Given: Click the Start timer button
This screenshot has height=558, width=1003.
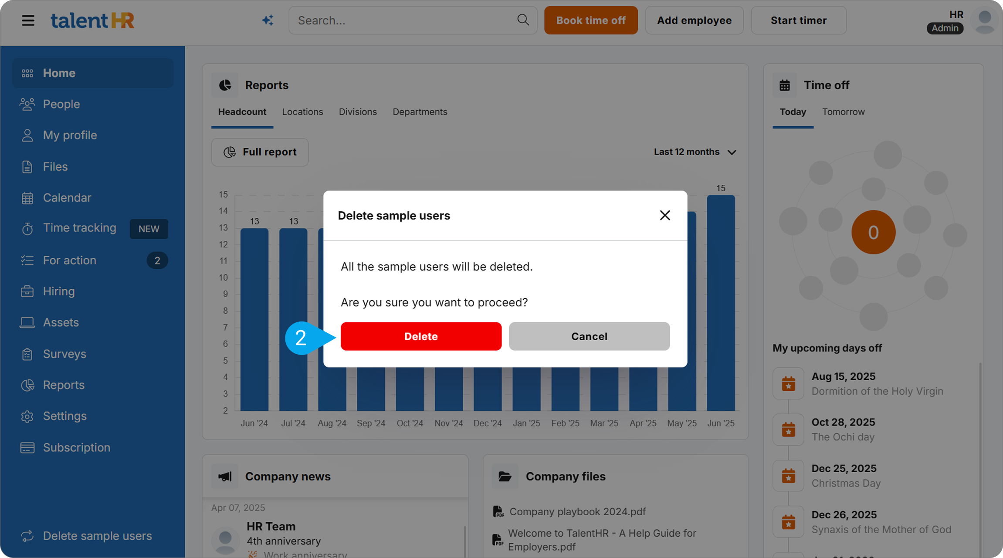Looking at the screenshot, I should (x=799, y=20).
